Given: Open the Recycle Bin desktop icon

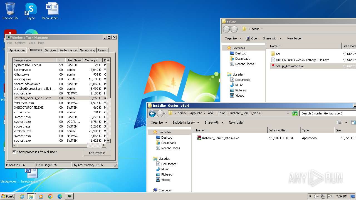Looking at the screenshot, I should click(x=10, y=11).
